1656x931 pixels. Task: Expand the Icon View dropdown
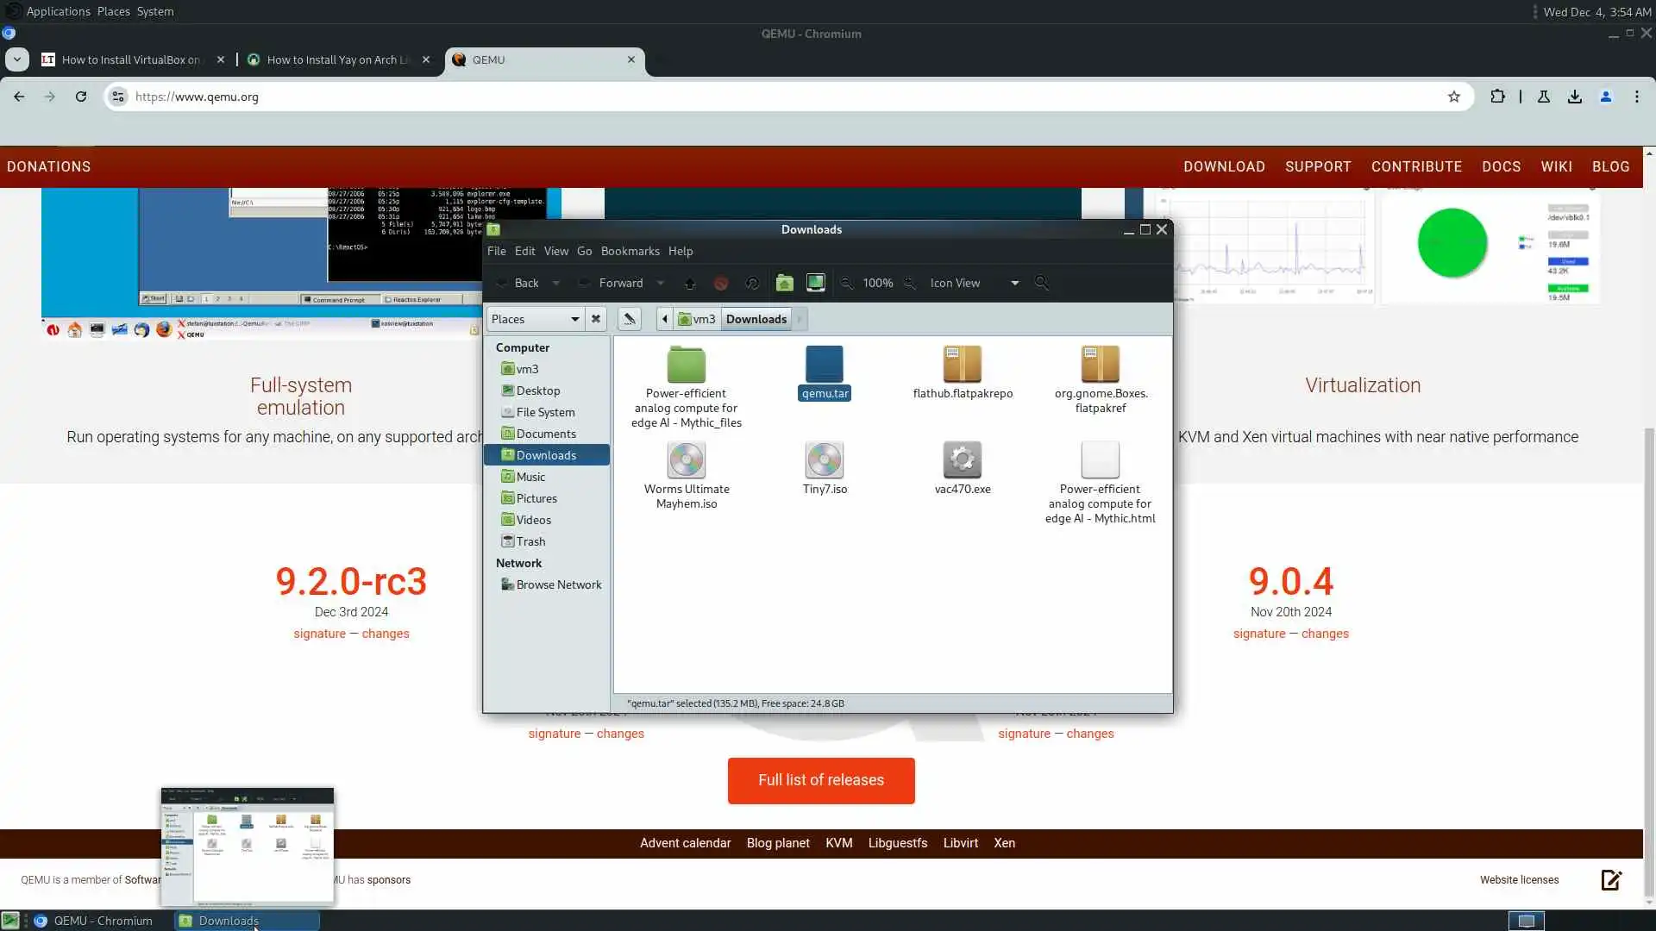click(1014, 283)
